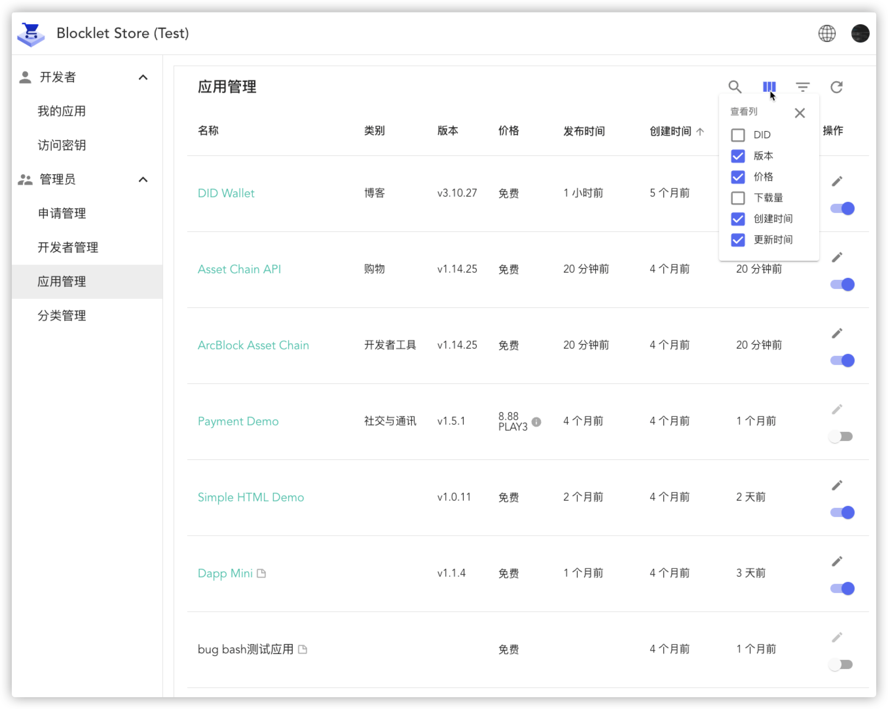Edit the DID Wallet row
This screenshot has height=709, width=888.
(x=837, y=181)
